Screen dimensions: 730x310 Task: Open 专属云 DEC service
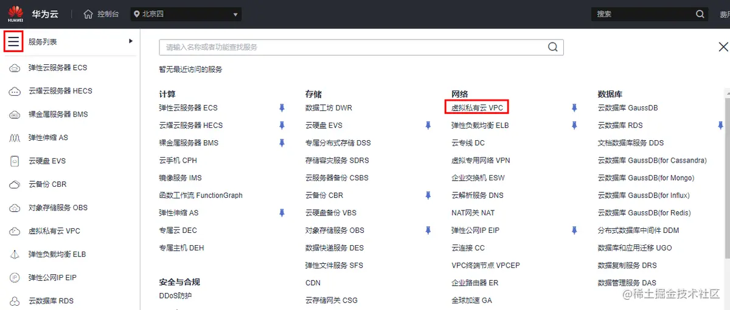pyautogui.click(x=178, y=231)
